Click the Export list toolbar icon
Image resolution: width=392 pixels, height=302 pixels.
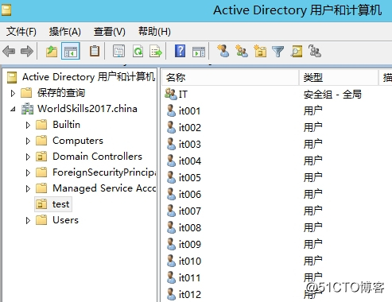[156, 51]
